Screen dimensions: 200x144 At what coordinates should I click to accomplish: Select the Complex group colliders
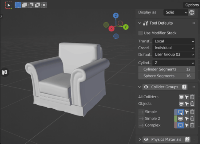tap(187, 125)
